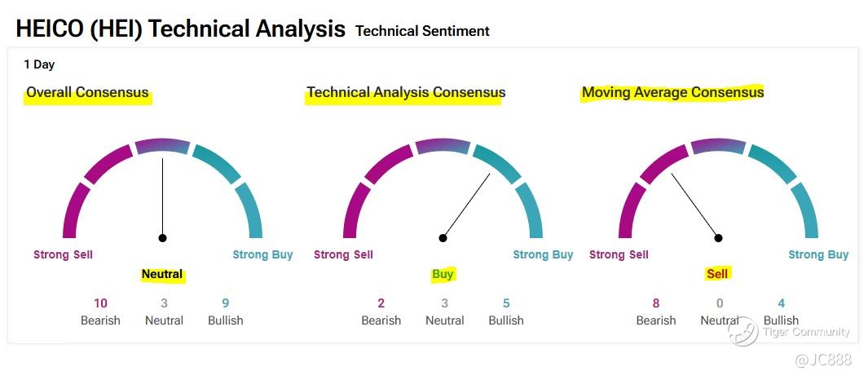868x380 pixels.
Task: Open the Technical Sentiment section label
Action: [x=422, y=32]
